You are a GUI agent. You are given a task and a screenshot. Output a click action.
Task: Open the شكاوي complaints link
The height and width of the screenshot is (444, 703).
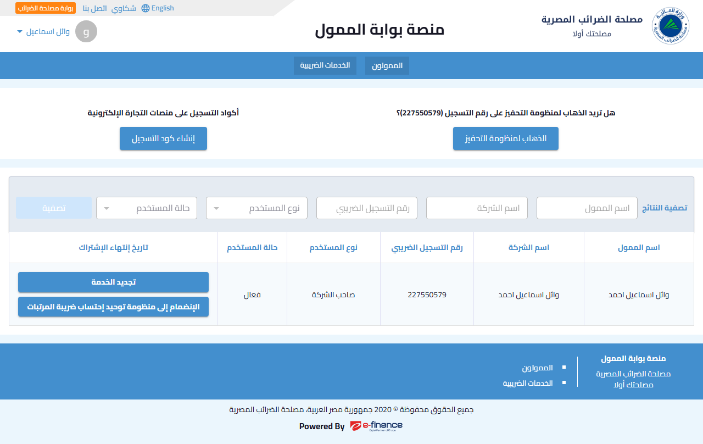(x=124, y=9)
